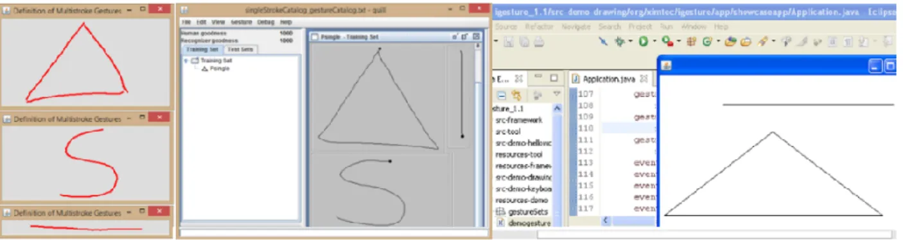
Task: Click line number 110 in the editor
Action: tap(585, 128)
